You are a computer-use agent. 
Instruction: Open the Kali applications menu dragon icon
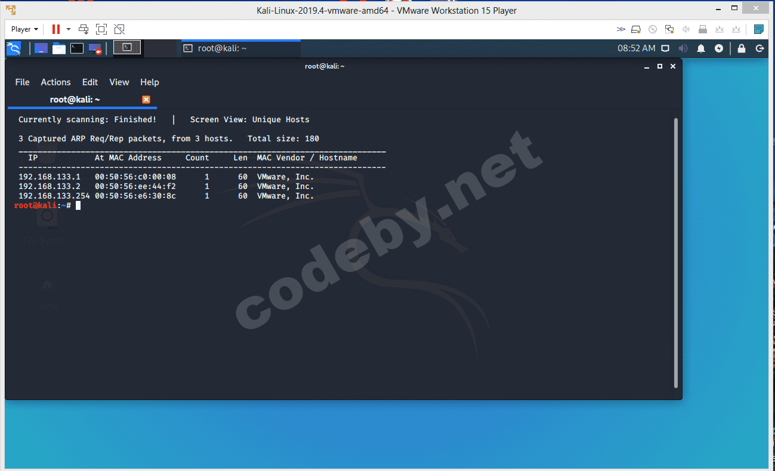click(x=14, y=48)
